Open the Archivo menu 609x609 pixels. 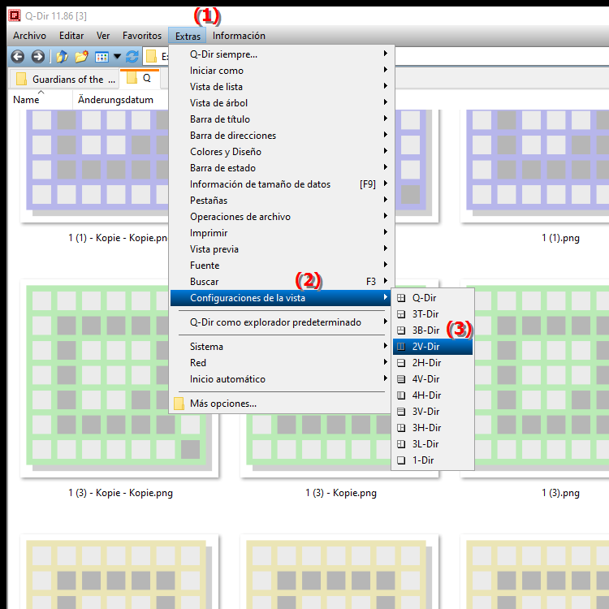29,36
